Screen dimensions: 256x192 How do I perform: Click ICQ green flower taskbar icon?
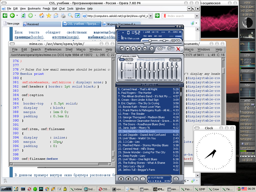35,189
